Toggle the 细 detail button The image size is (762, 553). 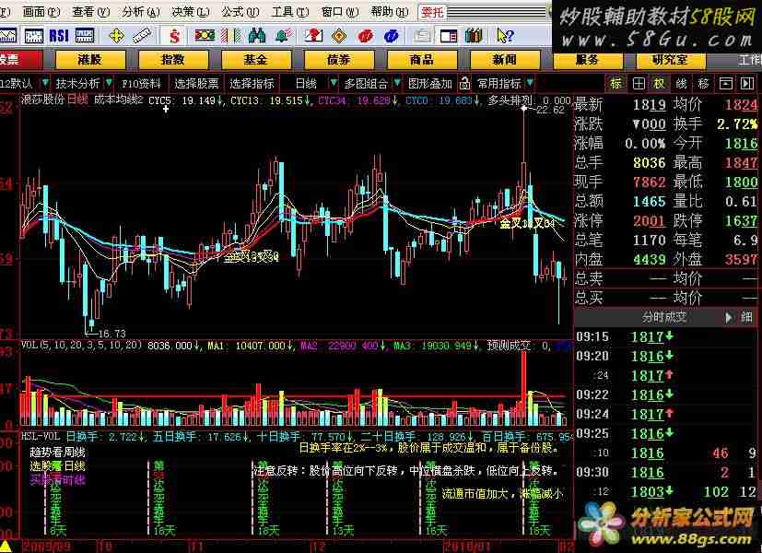click(x=747, y=317)
